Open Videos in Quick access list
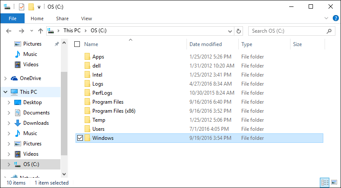The height and width of the screenshot is (188, 341). click(x=31, y=65)
